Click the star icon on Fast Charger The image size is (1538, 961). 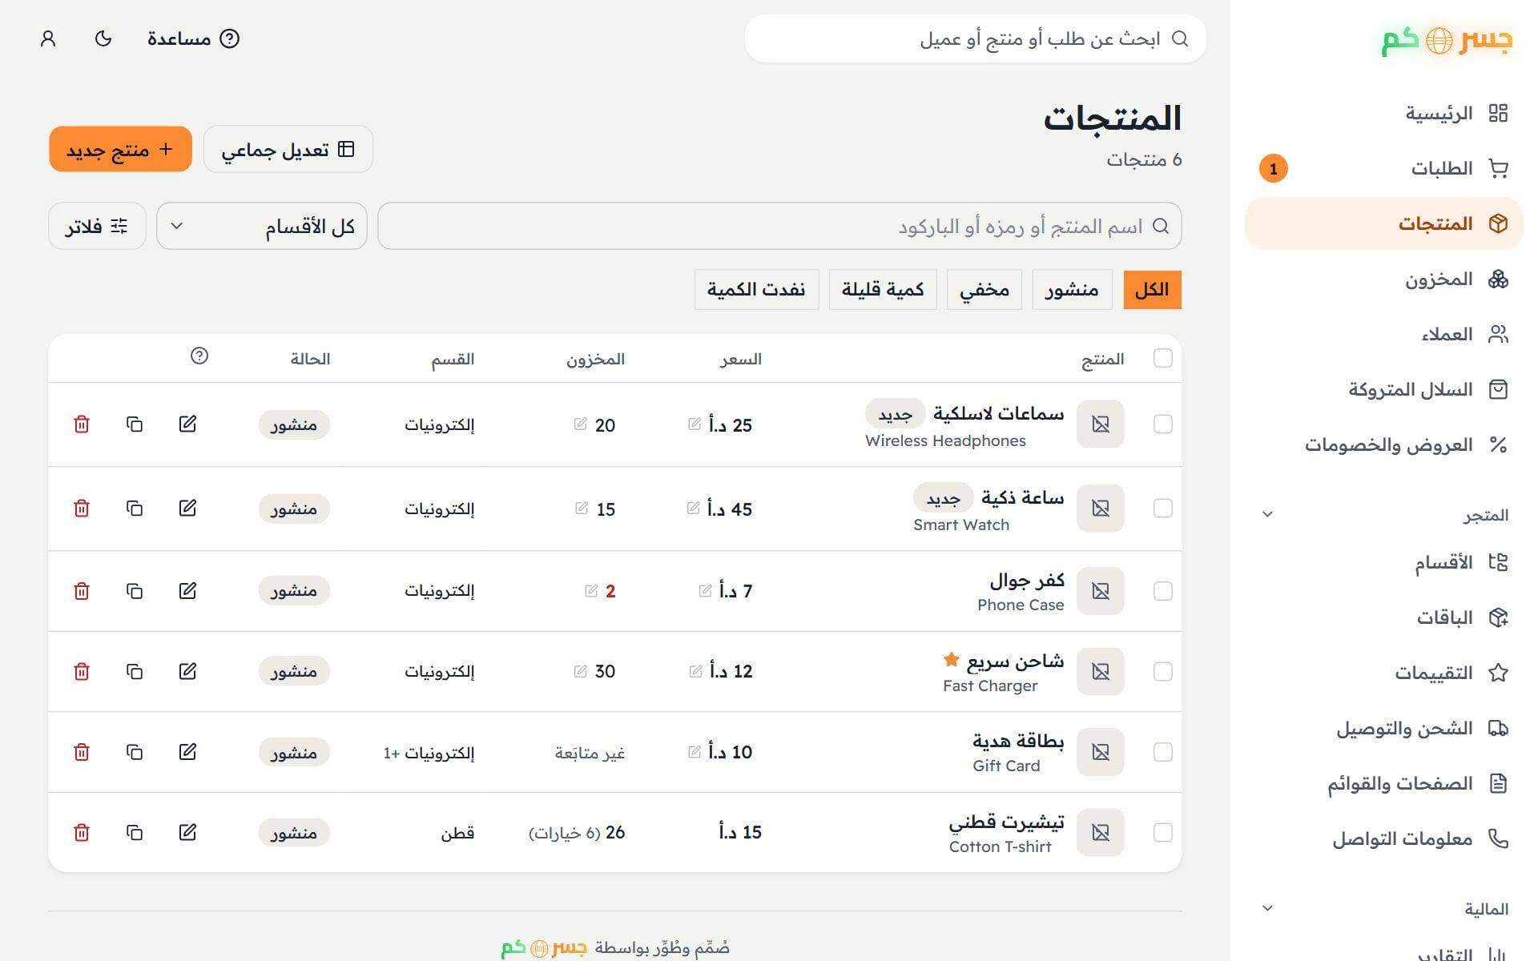click(x=951, y=660)
